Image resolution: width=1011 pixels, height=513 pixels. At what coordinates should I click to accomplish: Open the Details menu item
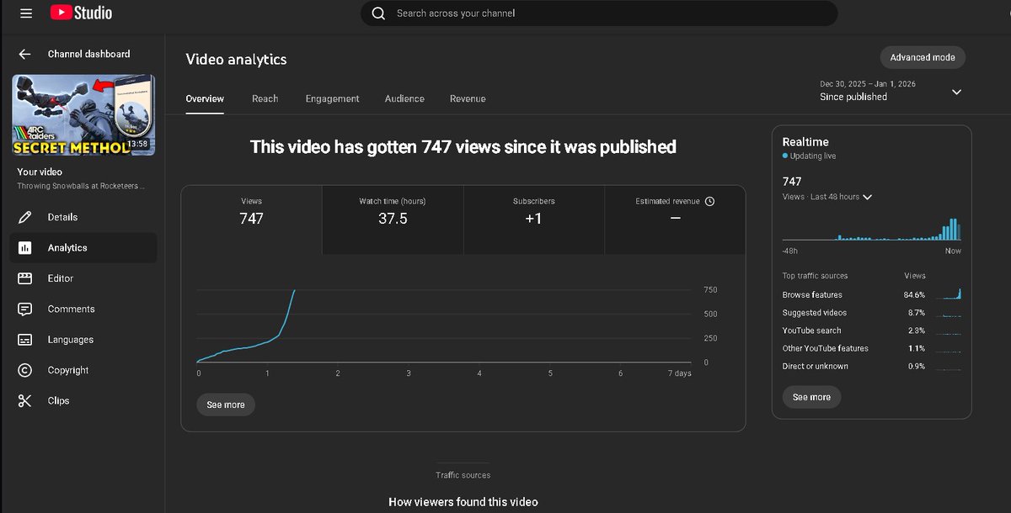pos(83,217)
